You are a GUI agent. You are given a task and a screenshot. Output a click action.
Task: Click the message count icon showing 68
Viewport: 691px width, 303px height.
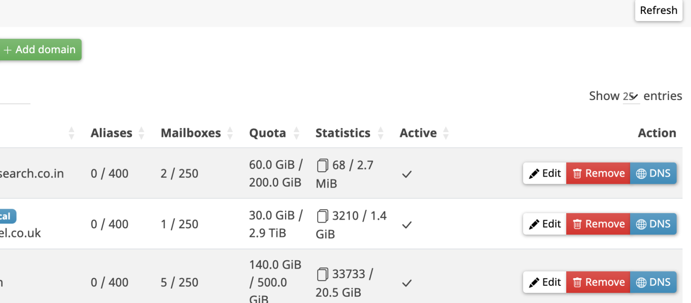click(322, 166)
